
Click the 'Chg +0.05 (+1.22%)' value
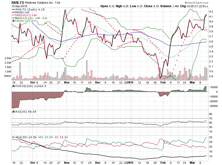pyautogui.click(x=193, y=6)
